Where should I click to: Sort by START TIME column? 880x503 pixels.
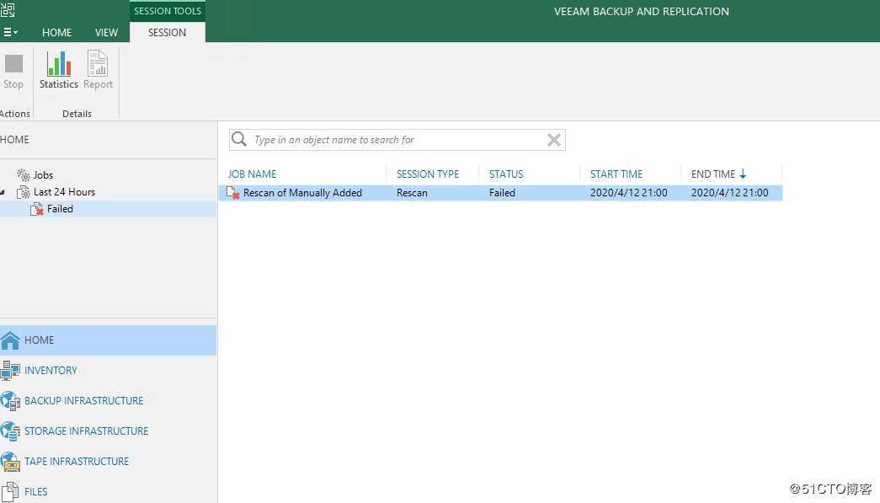point(616,174)
